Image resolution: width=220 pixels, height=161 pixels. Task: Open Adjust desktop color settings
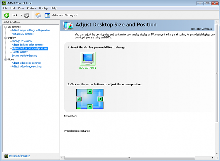(28, 45)
